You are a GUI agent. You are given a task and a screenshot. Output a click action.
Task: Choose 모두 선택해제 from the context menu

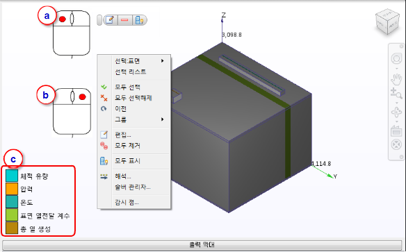(134, 98)
